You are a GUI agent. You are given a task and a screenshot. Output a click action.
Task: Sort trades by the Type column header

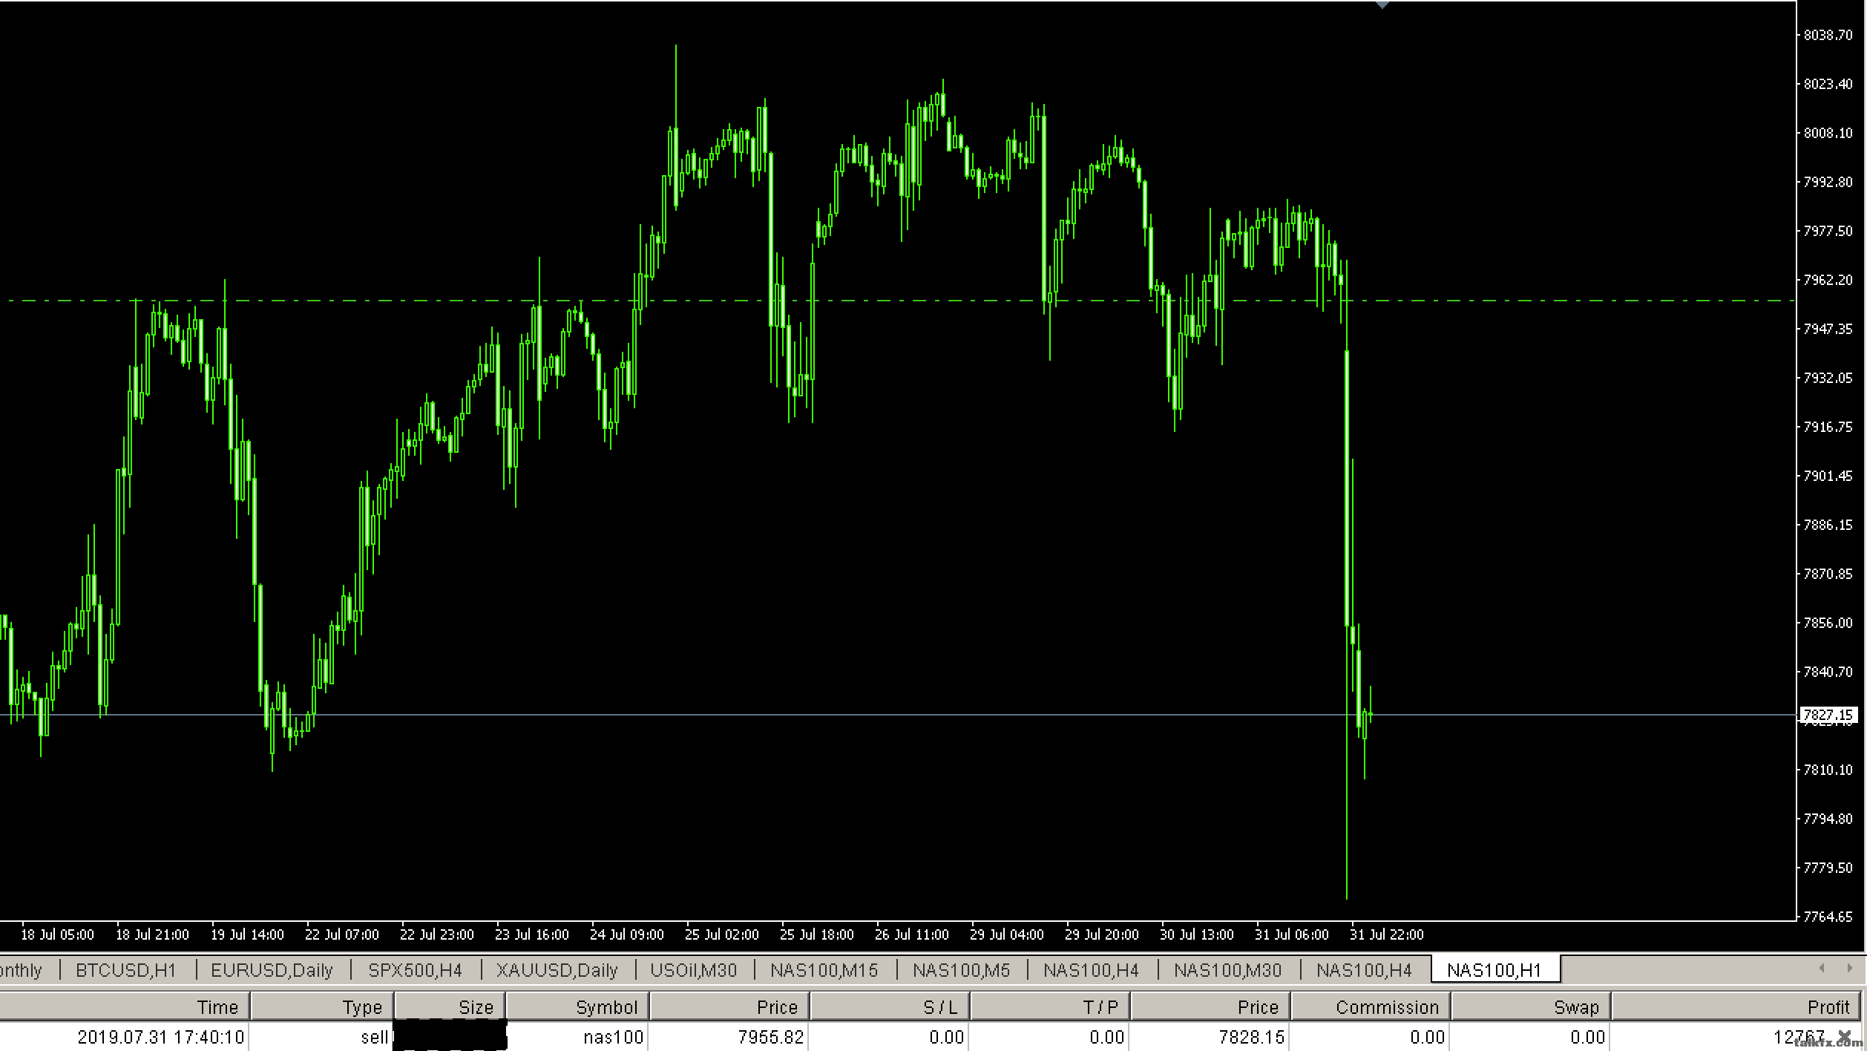[x=322, y=1007]
